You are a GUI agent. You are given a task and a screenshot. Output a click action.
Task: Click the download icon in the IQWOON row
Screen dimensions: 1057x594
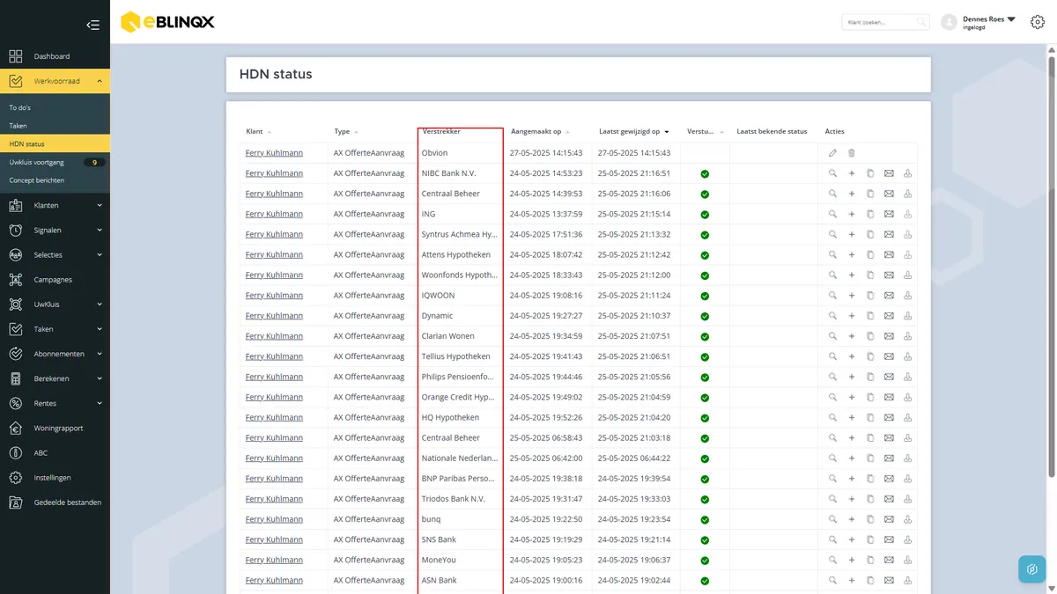click(908, 295)
